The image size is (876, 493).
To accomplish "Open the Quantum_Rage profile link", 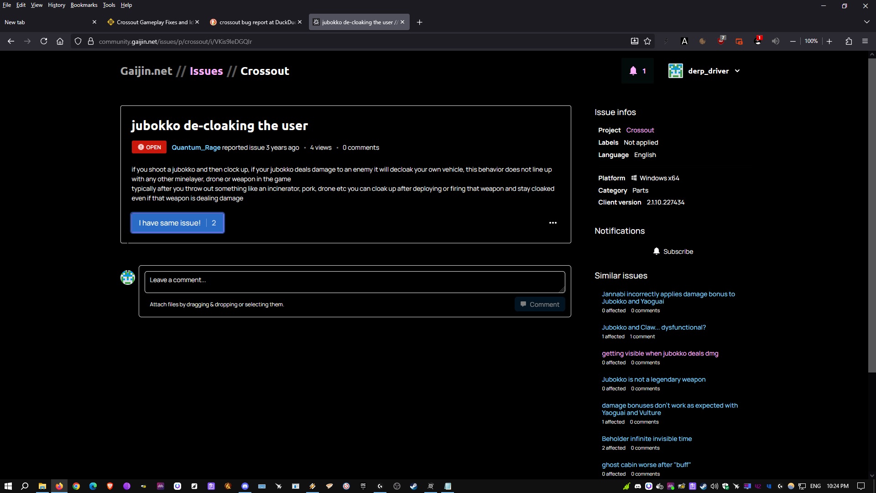I will (196, 147).
